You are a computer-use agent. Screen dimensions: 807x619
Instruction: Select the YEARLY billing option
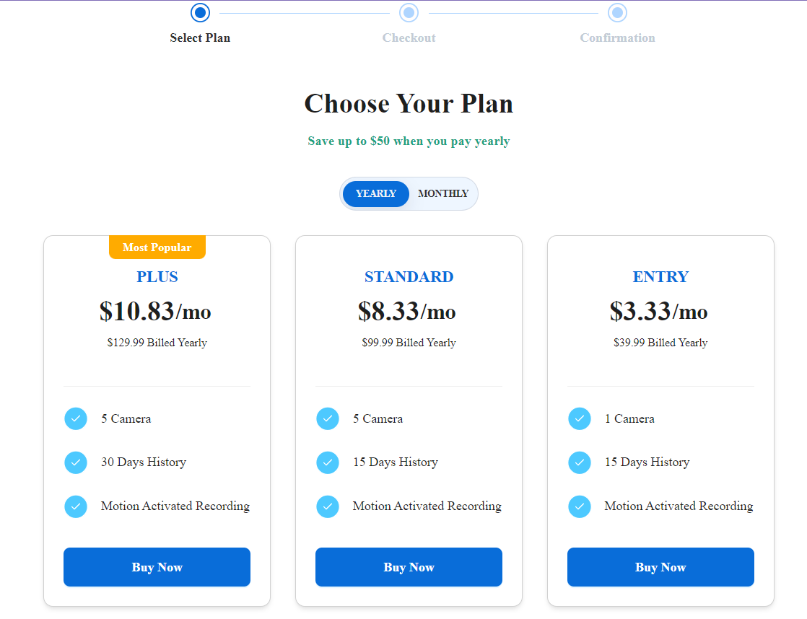(375, 193)
